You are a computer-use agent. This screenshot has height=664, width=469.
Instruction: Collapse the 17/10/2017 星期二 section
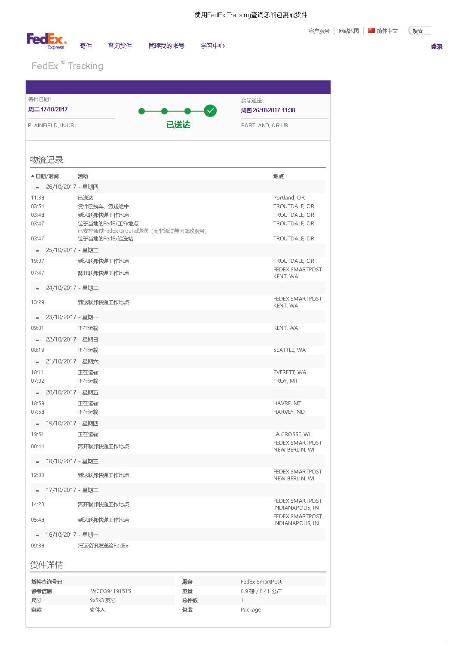[37, 491]
